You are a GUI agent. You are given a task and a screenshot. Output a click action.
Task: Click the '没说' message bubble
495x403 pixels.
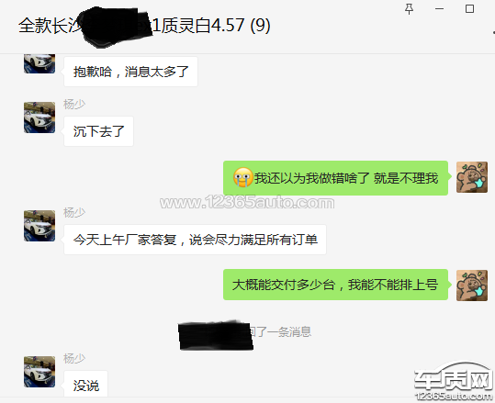tap(86, 384)
